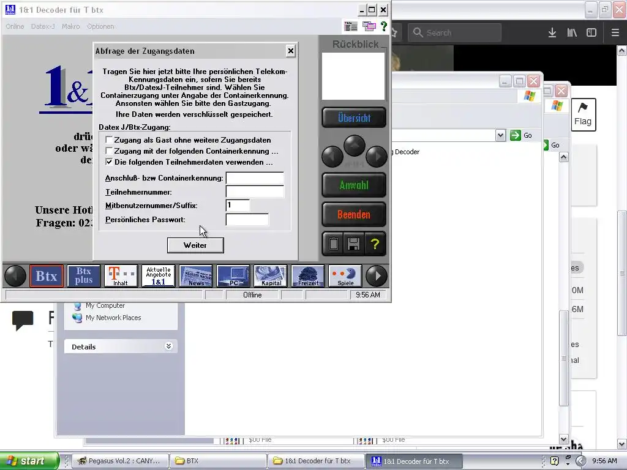Click the Flag icon in browser
Image resolution: width=627 pixels, height=470 pixels.
click(x=583, y=114)
